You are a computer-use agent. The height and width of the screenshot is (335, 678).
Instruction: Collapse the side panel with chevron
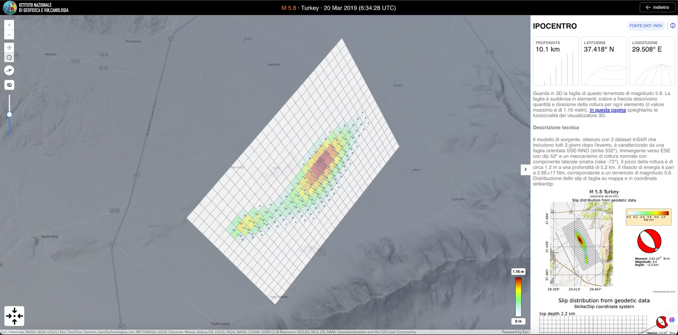(525, 169)
